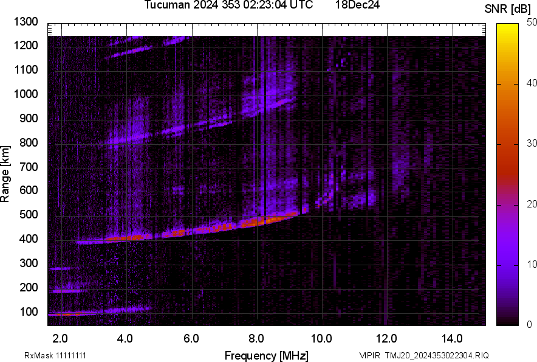Click the range tick label '500'
Image resolution: width=537 pixels, height=362 pixels.
click(x=29, y=214)
